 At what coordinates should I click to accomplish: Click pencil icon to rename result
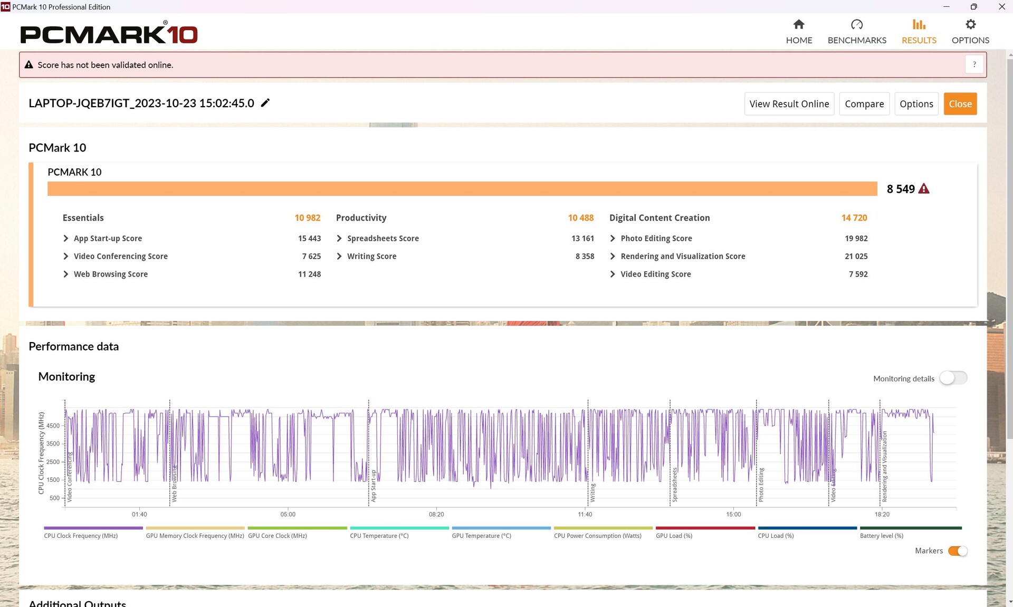265,103
